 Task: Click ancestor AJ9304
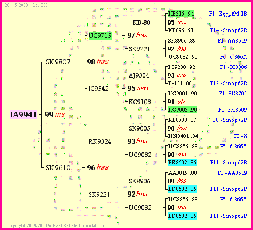[139, 75]
